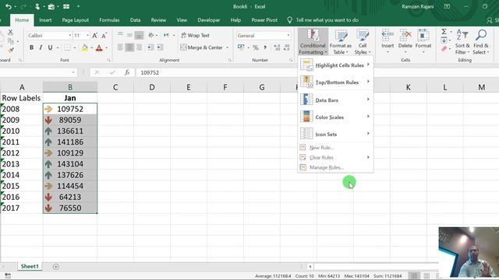Center text horizontally in Alignment group
Screen dimensions: 499x280
pyautogui.click(x=129, y=47)
